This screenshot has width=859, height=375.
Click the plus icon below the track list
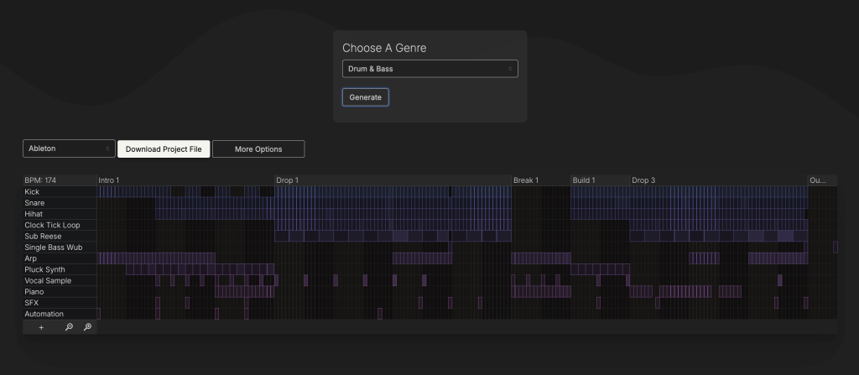(41, 327)
